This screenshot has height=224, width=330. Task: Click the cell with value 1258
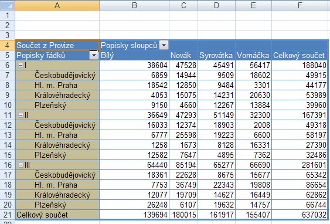134,145
